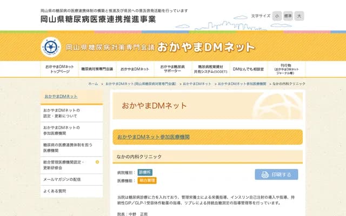
Task: Open おかやまDMネット(岡山県糖尿病対策専門会議) breadcrumb
Action: [x=141, y=84]
